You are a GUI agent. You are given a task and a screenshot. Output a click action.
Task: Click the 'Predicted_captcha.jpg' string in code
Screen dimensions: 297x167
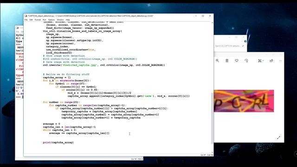(x=80, y=65)
